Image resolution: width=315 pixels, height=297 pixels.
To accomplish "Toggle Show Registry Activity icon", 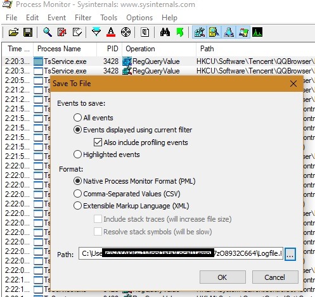I will tap(199, 32).
